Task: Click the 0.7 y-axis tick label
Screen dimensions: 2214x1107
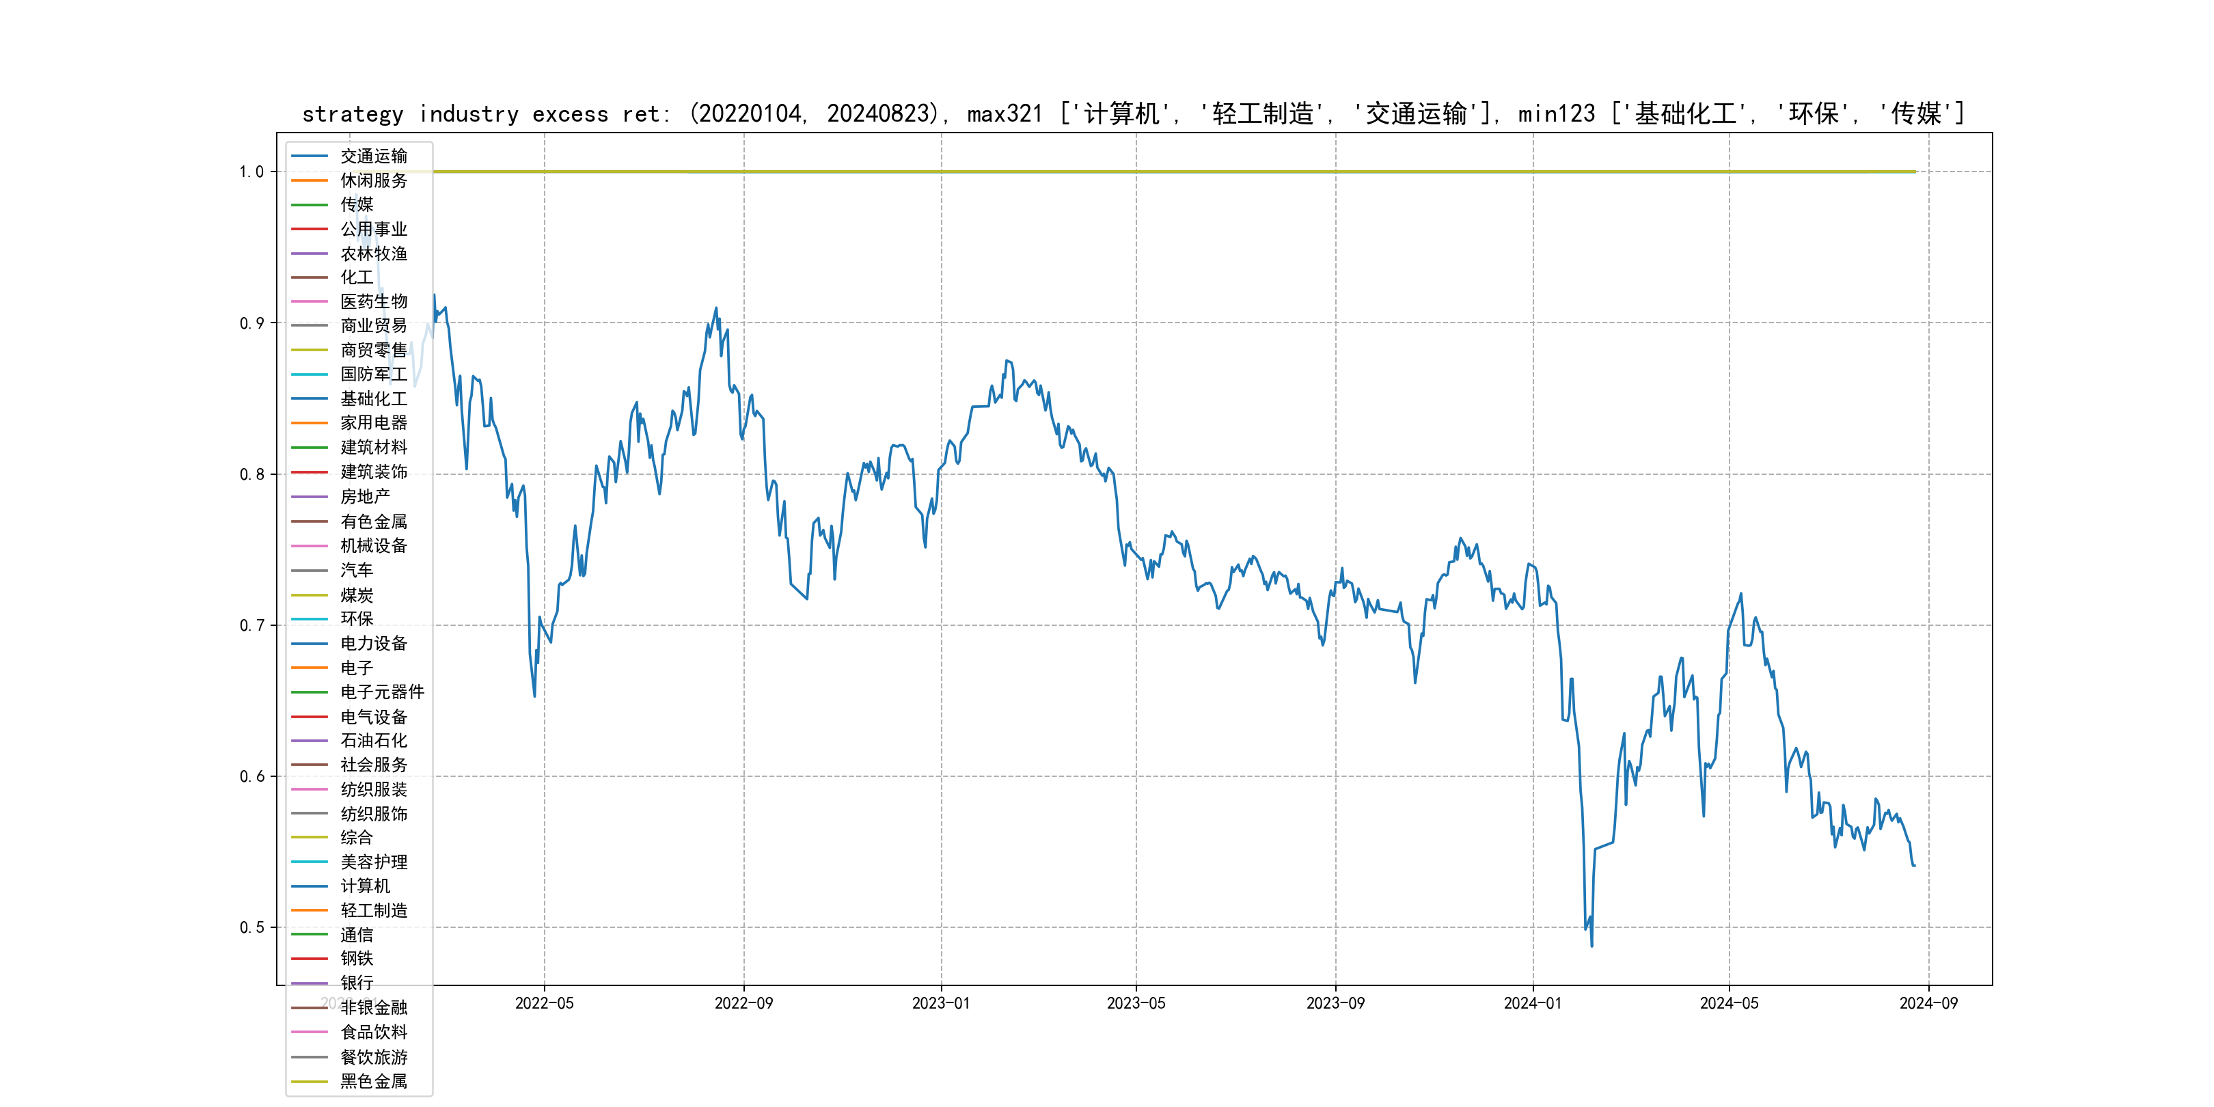Action: pos(252,626)
